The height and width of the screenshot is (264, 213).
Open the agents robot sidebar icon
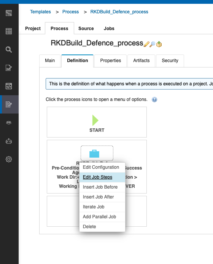[9, 141]
